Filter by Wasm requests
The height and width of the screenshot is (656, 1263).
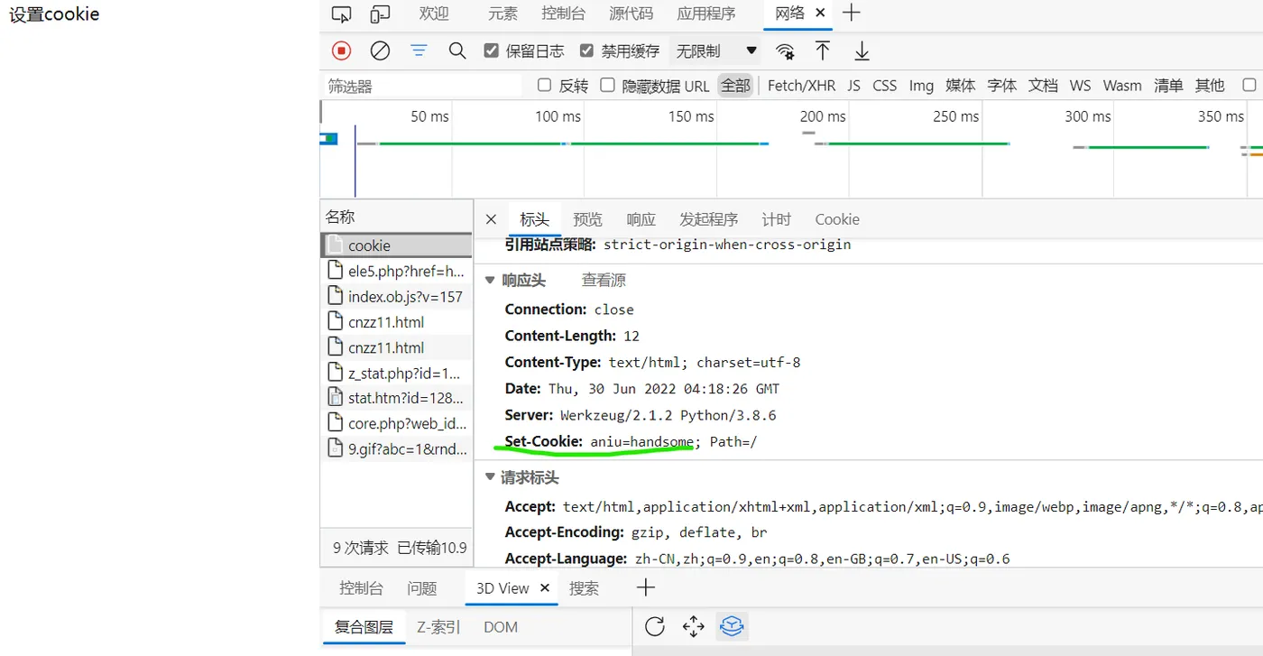(x=1121, y=86)
